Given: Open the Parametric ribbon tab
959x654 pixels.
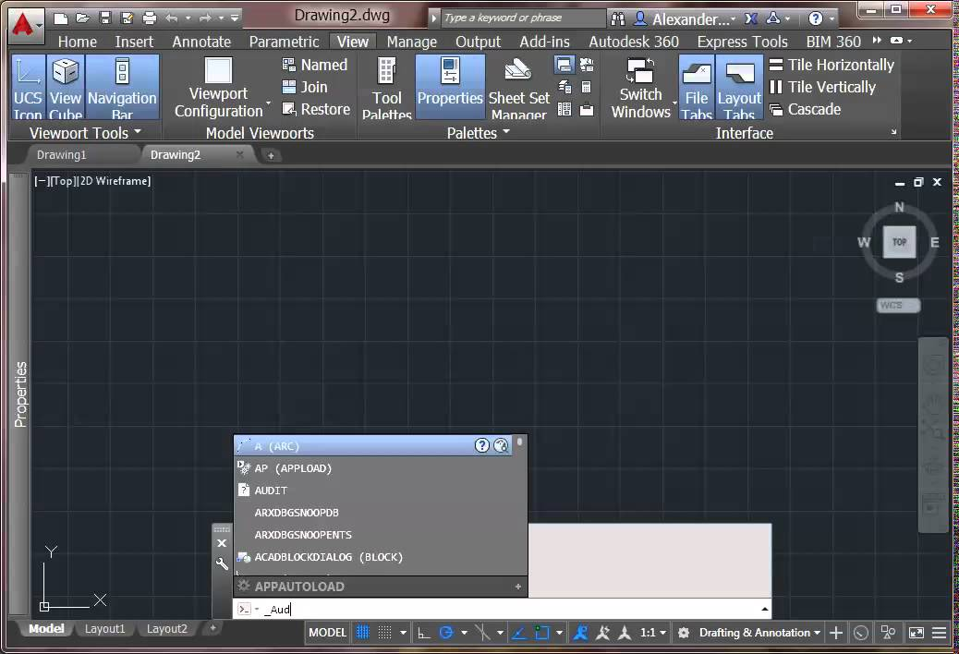Looking at the screenshot, I should click(x=284, y=42).
